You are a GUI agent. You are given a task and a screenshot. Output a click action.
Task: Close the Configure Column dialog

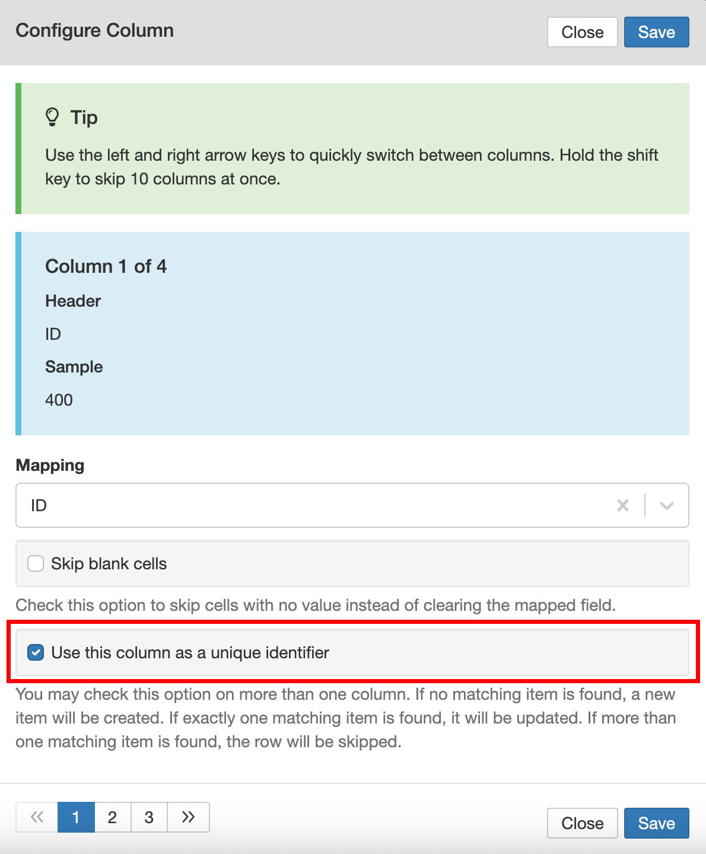(582, 32)
